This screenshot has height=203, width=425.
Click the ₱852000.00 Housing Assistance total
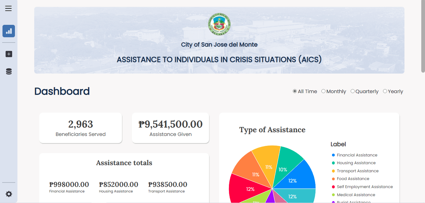tap(119, 187)
